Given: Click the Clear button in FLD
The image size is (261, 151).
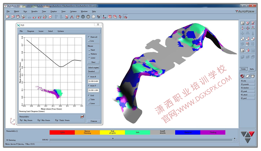Looking at the screenshot, I should coord(93,62).
